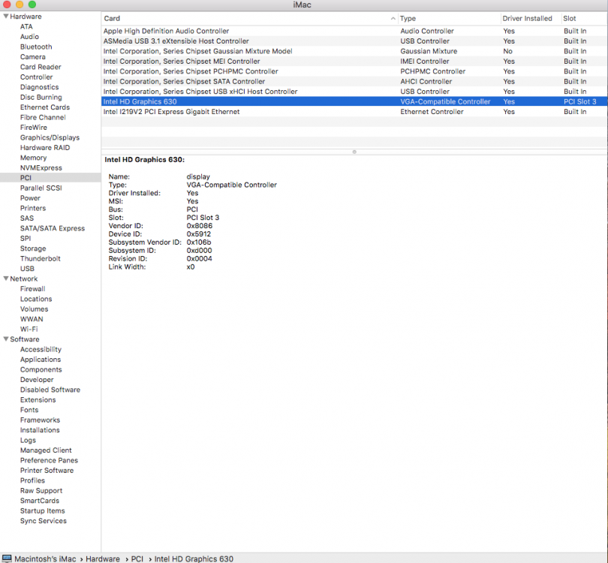Open Hardware RAID section
Image resolution: width=608 pixels, height=563 pixels.
coord(45,147)
